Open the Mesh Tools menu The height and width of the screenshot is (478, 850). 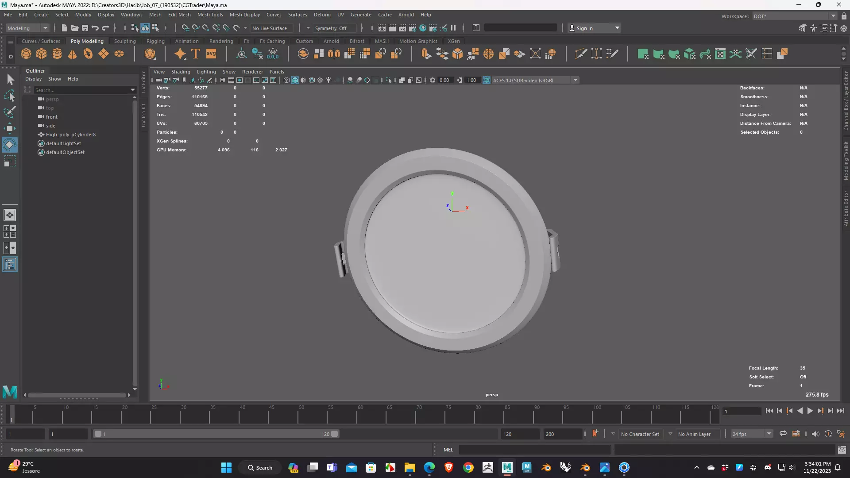tap(210, 15)
